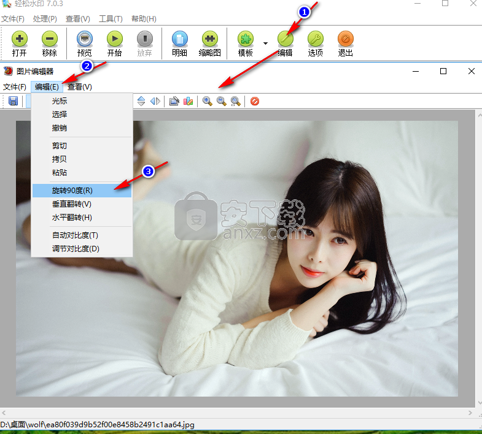This screenshot has height=434, width=482.
Task: Choose 粘贴 (Paste) menu entry
Action: 82,173
